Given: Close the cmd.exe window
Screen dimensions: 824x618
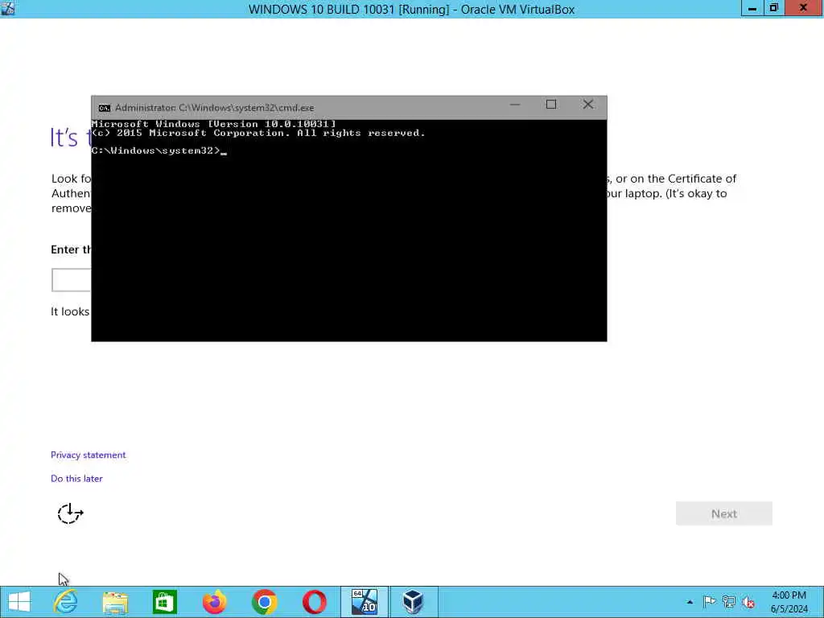Looking at the screenshot, I should pos(588,105).
